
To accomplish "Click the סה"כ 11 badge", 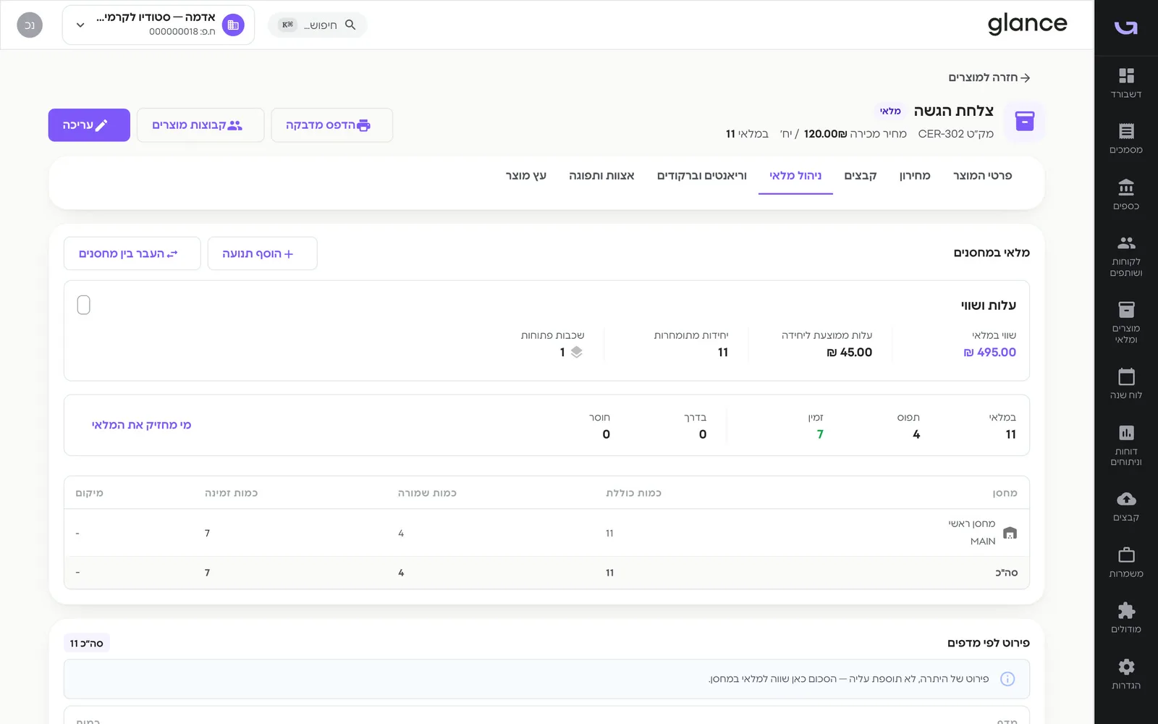I will coord(87,643).
